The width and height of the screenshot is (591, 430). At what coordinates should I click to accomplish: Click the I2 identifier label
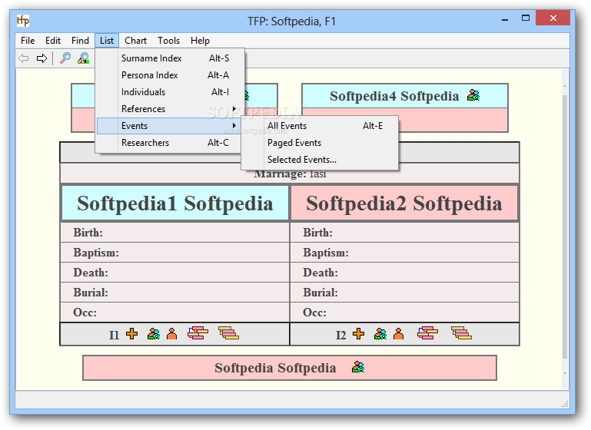(x=340, y=335)
